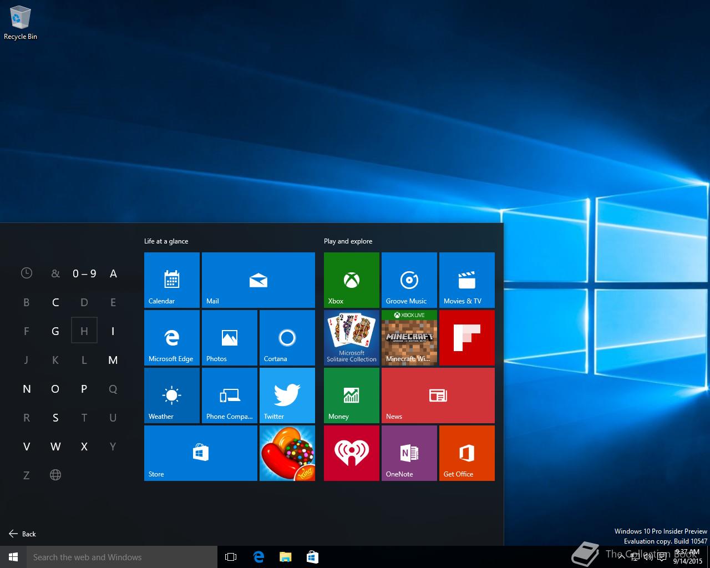
Task: Open the Phone Companion tile
Action: tap(230, 395)
